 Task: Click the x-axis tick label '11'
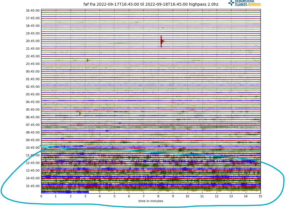pos(202,196)
